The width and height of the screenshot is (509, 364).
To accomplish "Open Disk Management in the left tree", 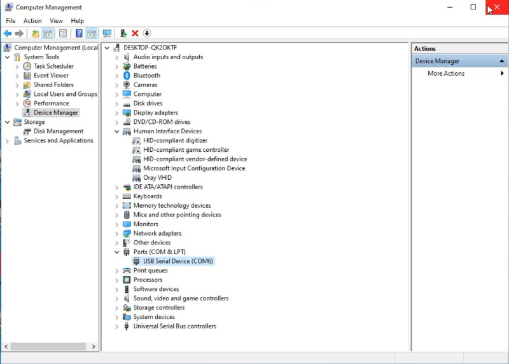I will point(59,131).
